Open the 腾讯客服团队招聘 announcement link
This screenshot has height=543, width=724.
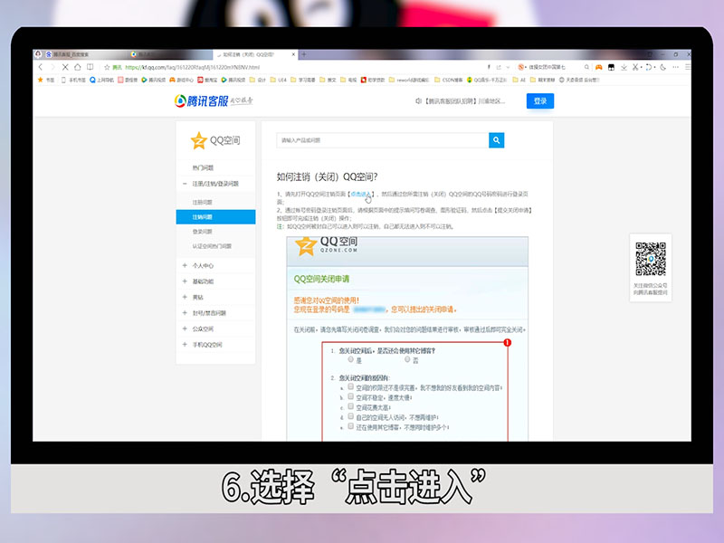[464, 100]
